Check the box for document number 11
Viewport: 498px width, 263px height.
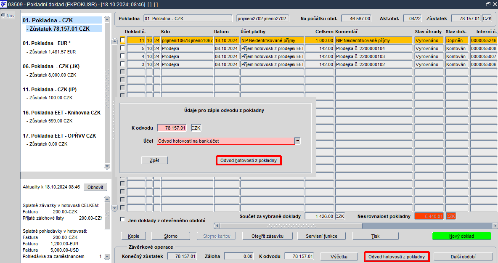point(122,40)
